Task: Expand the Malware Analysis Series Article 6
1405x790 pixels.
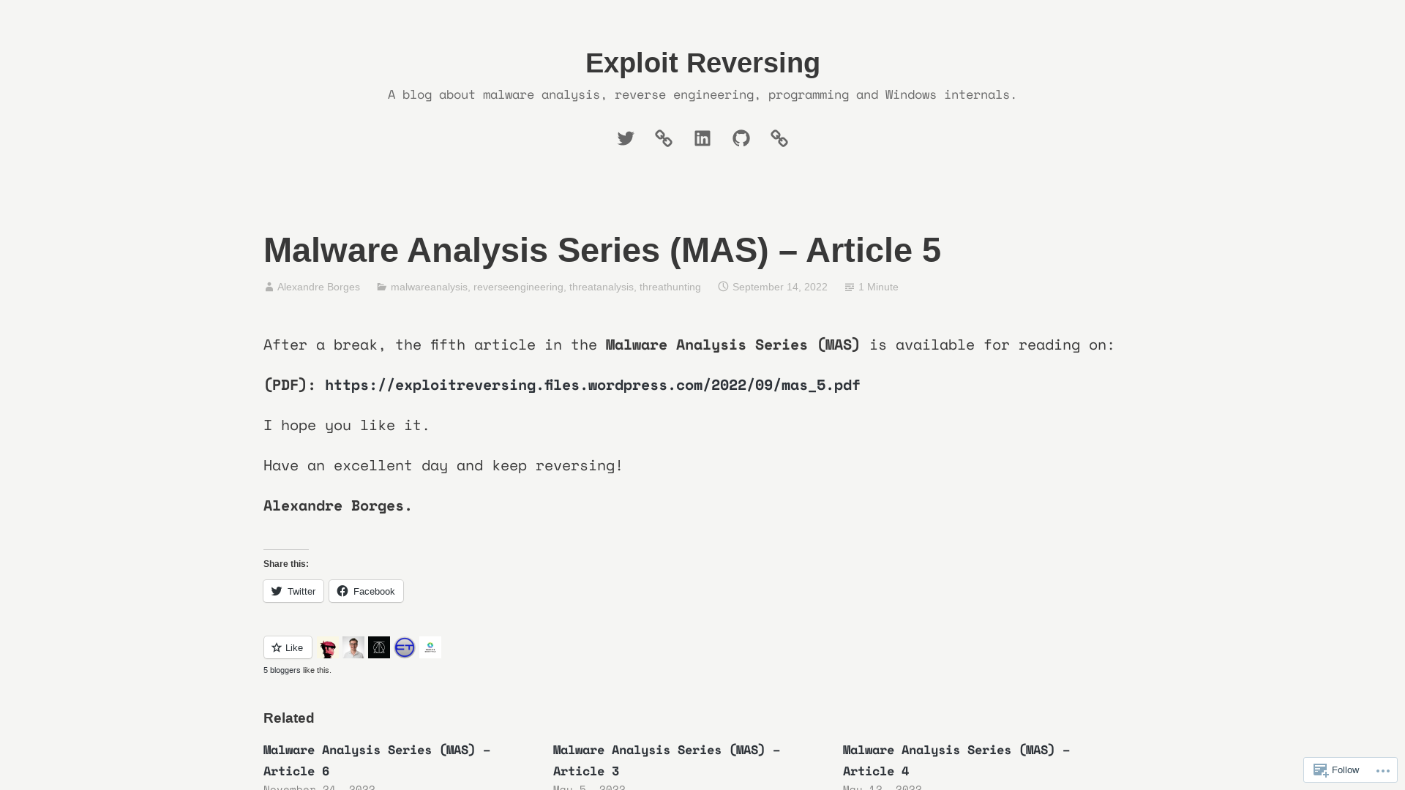Action: click(x=376, y=760)
